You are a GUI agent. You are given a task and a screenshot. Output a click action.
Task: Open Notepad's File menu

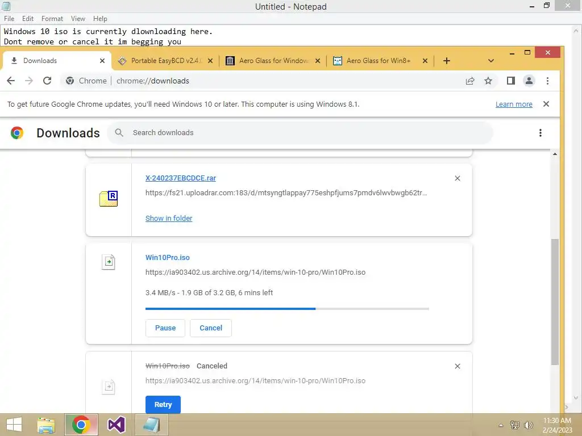click(9, 19)
